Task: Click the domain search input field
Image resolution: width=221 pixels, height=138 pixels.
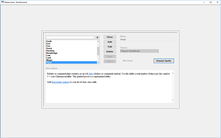Action: [70, 38]
